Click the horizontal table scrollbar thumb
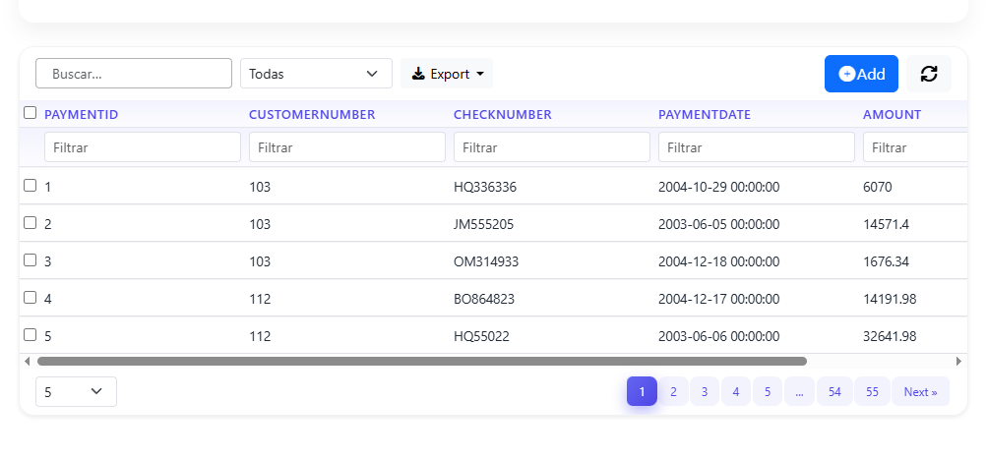The width and height of the screenshot is (987, 459). (421, 361)
